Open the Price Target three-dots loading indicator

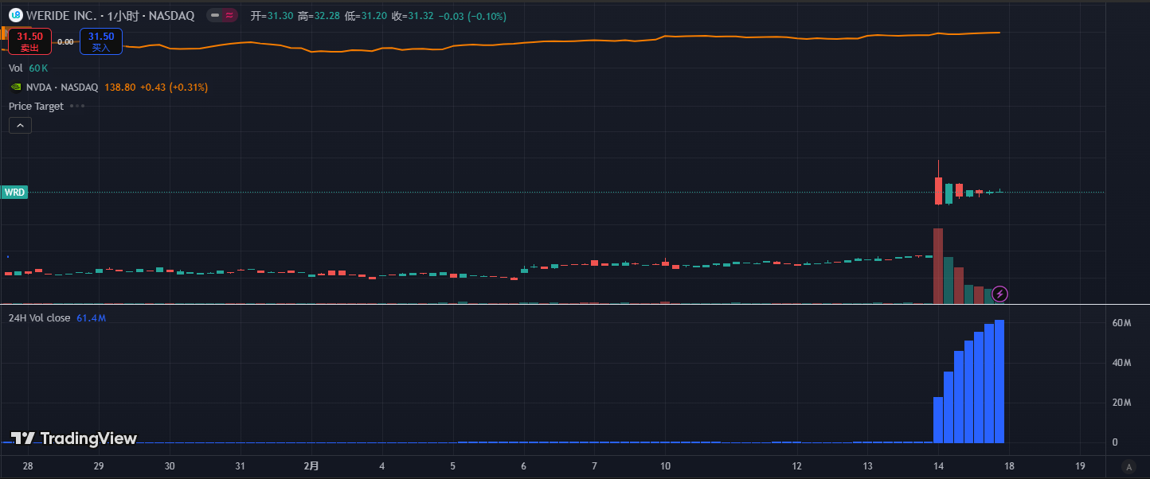point(76,106)
